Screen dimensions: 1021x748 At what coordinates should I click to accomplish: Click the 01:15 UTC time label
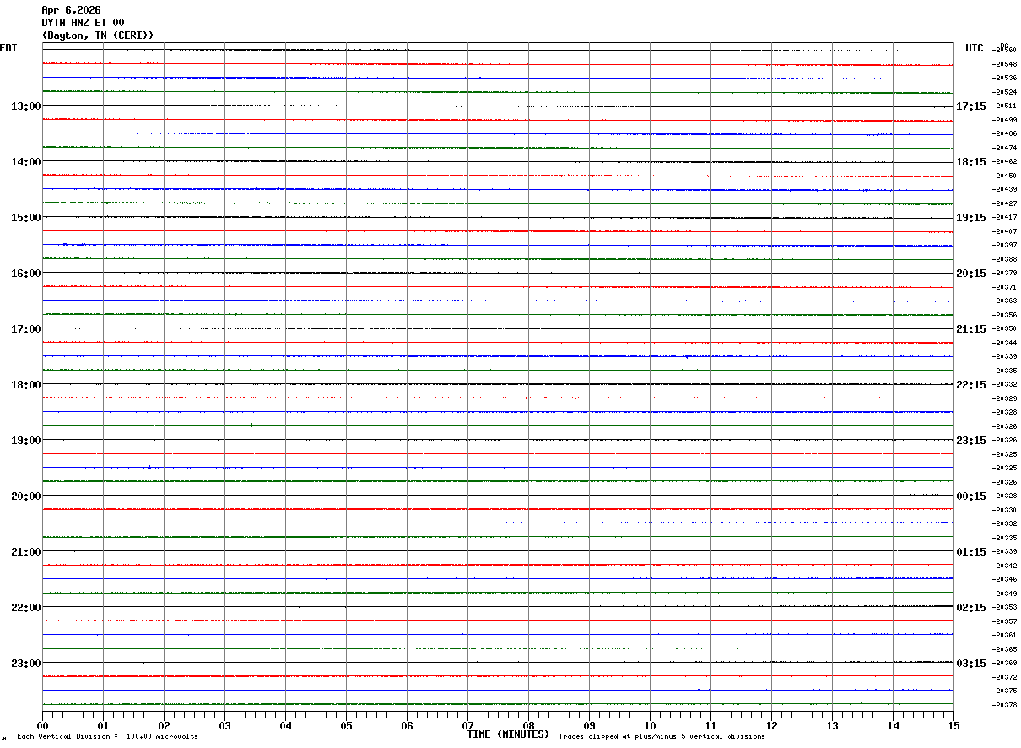970,552
